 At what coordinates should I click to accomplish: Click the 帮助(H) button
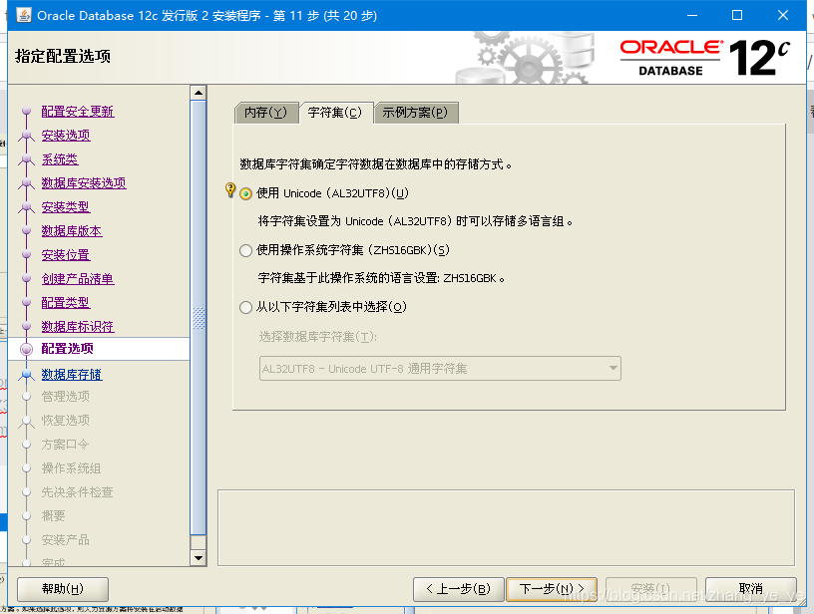[63, 589]
